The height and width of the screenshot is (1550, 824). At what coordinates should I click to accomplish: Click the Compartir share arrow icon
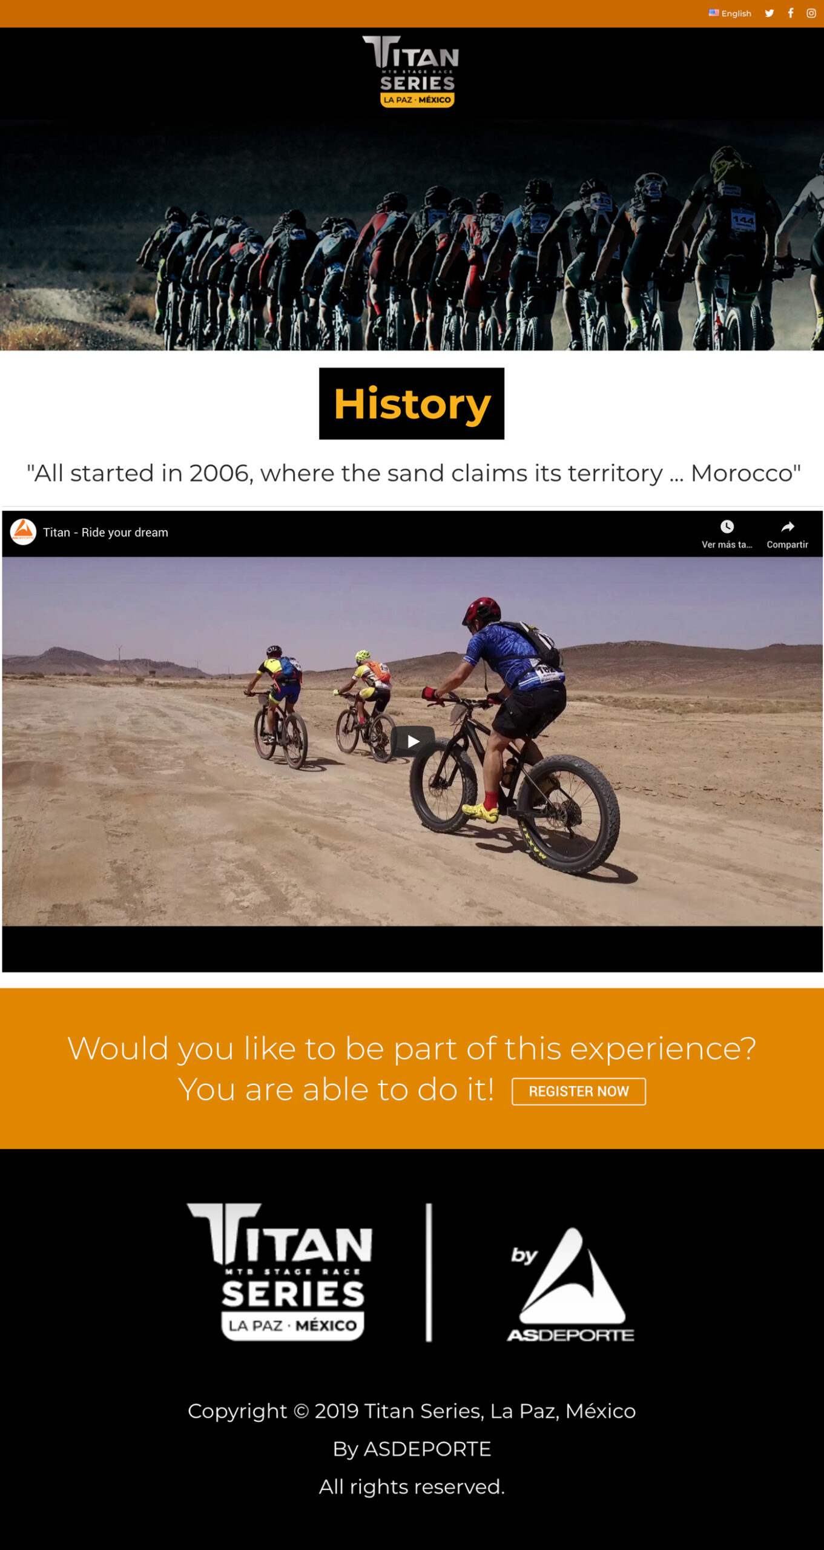[787, 527]
